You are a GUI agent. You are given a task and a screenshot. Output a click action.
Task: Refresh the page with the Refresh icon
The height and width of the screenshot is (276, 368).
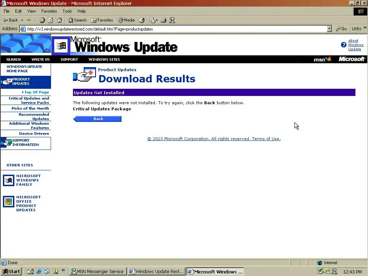[50, 20]
